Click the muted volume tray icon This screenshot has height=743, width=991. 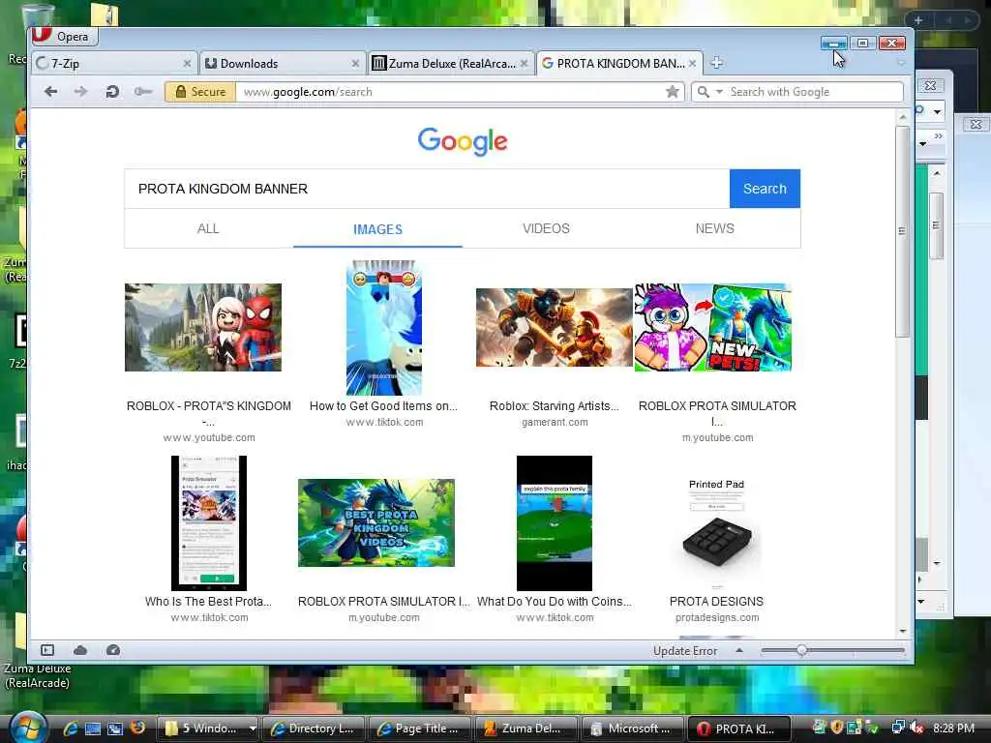pyautogui.click(x=917, y=728)
